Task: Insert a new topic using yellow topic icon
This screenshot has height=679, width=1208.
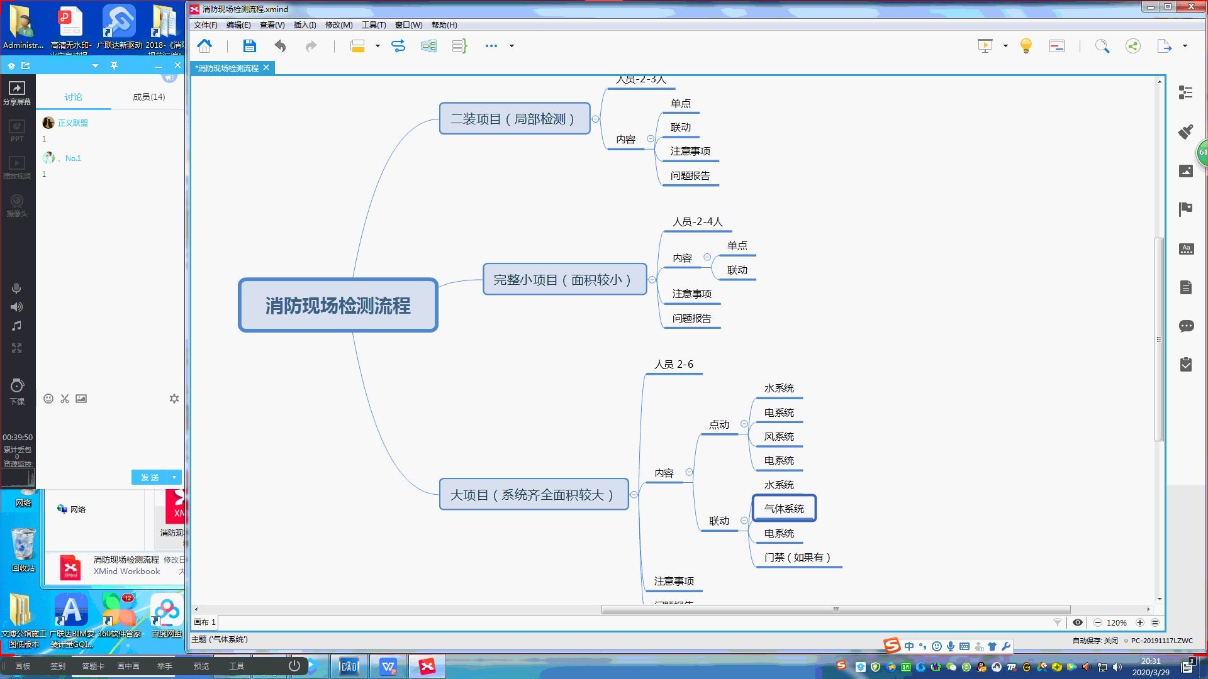Action: pyautogui.click(x=357, y=46)
